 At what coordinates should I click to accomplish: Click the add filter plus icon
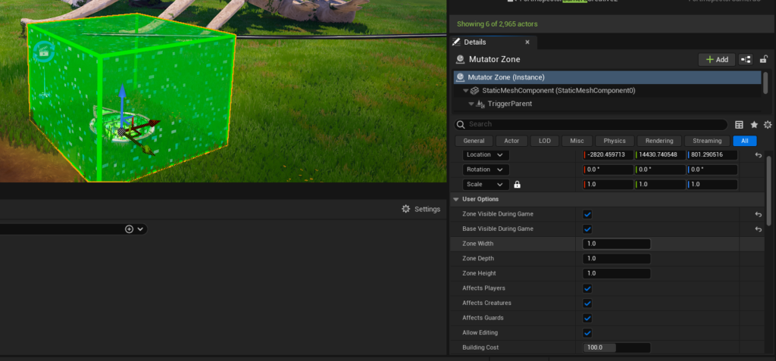click(x=129, y=229)
